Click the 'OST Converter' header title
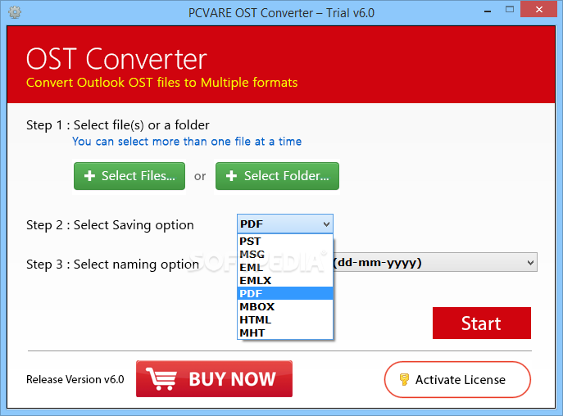This screenshot has width=563, height=416. pos(116,59)
